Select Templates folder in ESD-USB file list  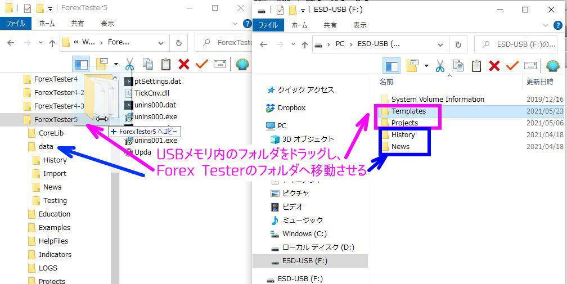click(408, 111)
